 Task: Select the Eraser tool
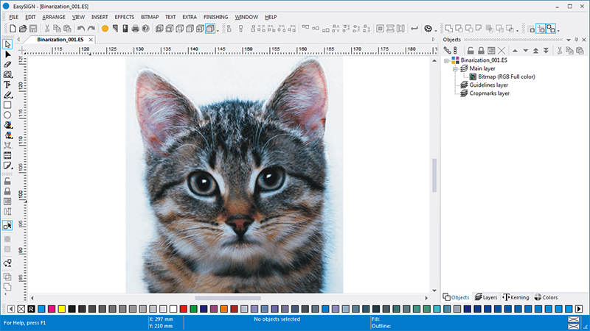[7, 64]
